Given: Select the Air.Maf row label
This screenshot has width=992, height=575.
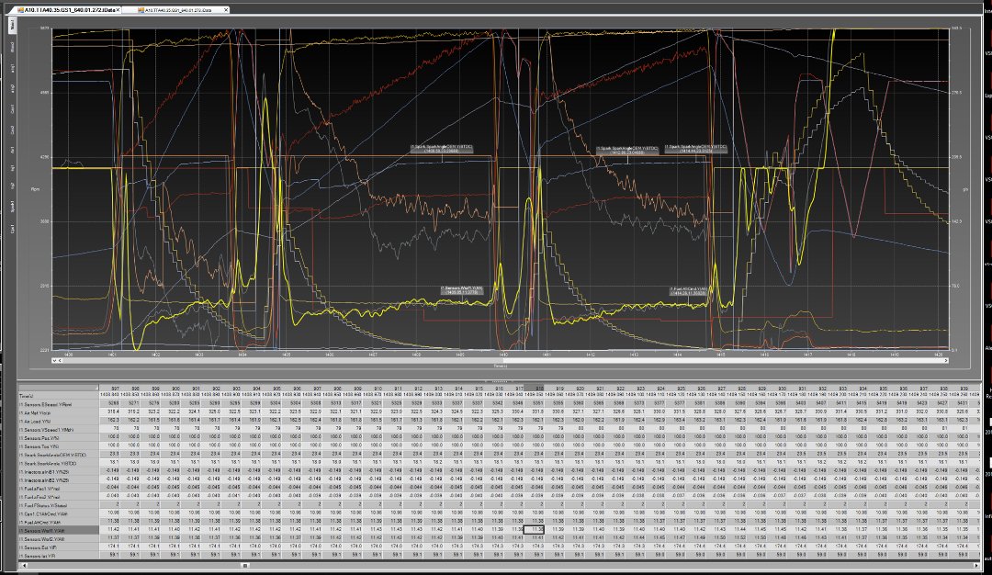Looking at the screenshot, I should 58,412.
